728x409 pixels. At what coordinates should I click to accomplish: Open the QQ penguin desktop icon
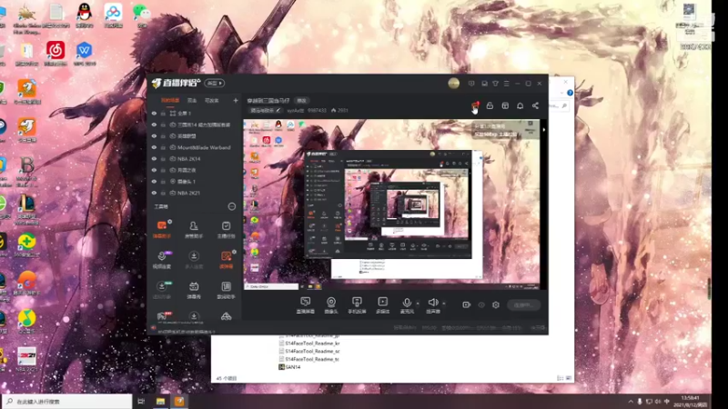coord(84,15)
